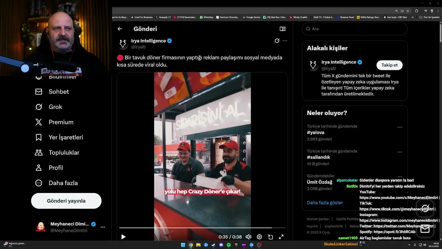Open taskbar clock and date

click(433, 245)
